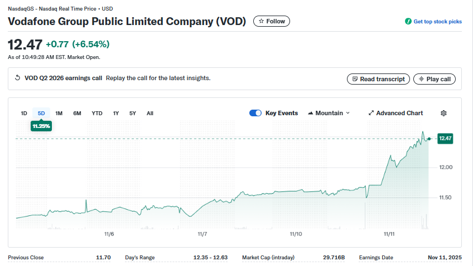This screenshot has width=473, height=266.
Task: Select the 5D time range
Action: 41,113
